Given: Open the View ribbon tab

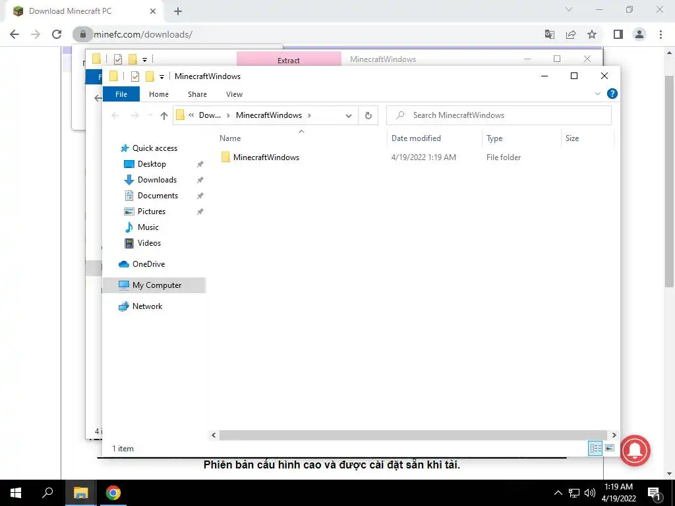Looking at the screenshot, I should tap(234, 94).
